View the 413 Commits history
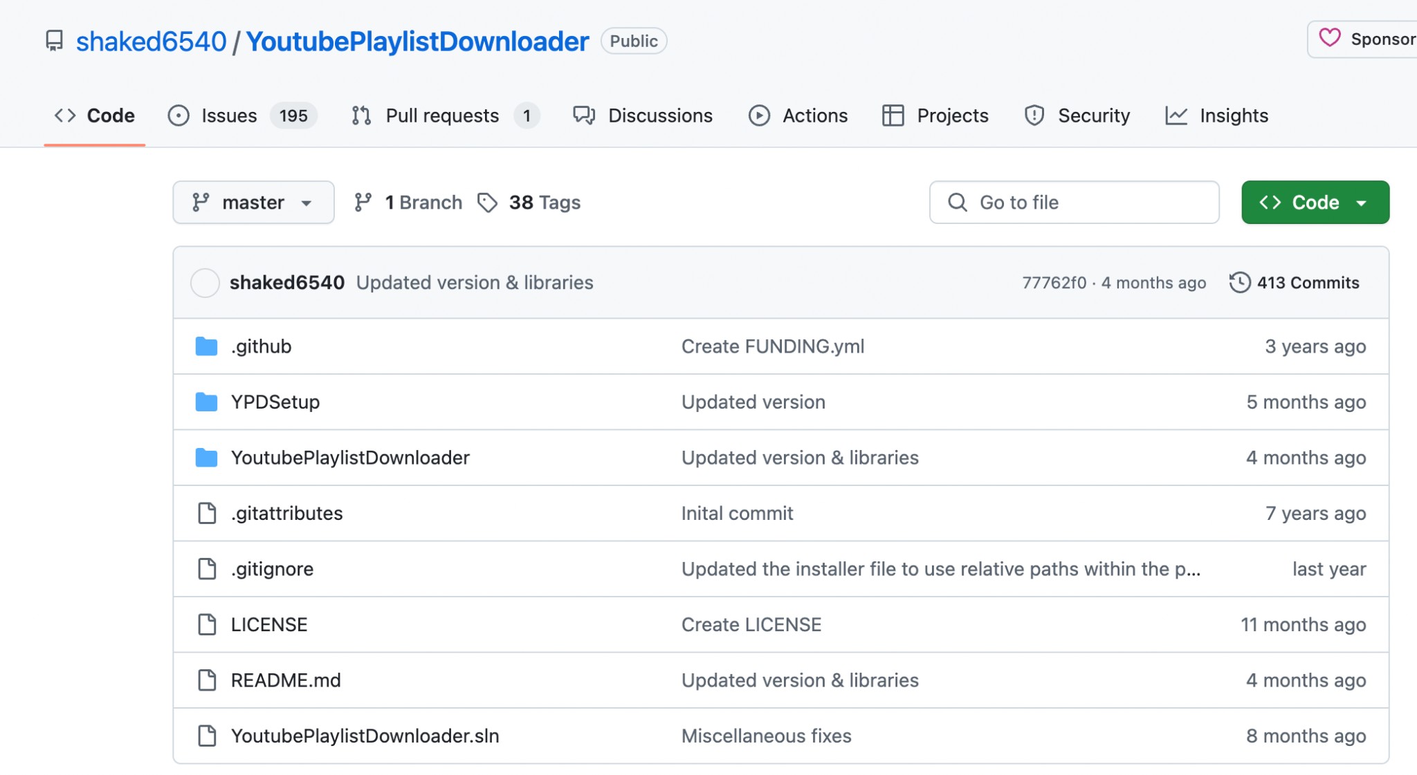This screenshot has height=775, width=1417. pos(1295,283)
